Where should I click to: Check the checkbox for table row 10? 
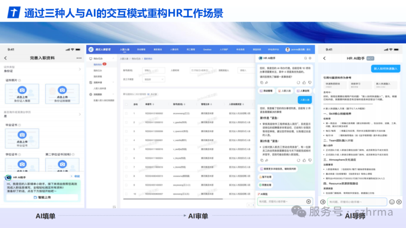pos(126,194)
